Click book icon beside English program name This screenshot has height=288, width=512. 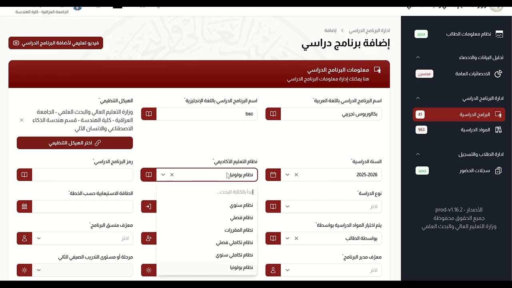point(149,114)
